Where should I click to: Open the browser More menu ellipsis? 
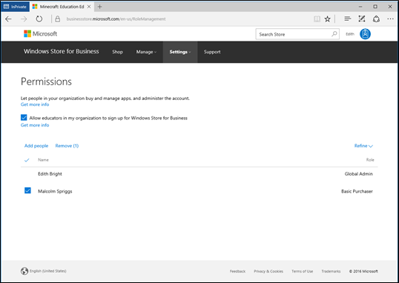[390, 19]
